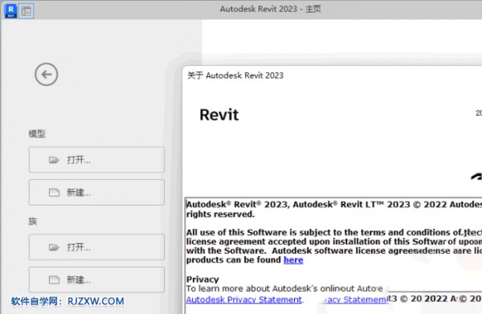
Task: Open a family with 打开 under 族
Action: (x=96, y=247)
